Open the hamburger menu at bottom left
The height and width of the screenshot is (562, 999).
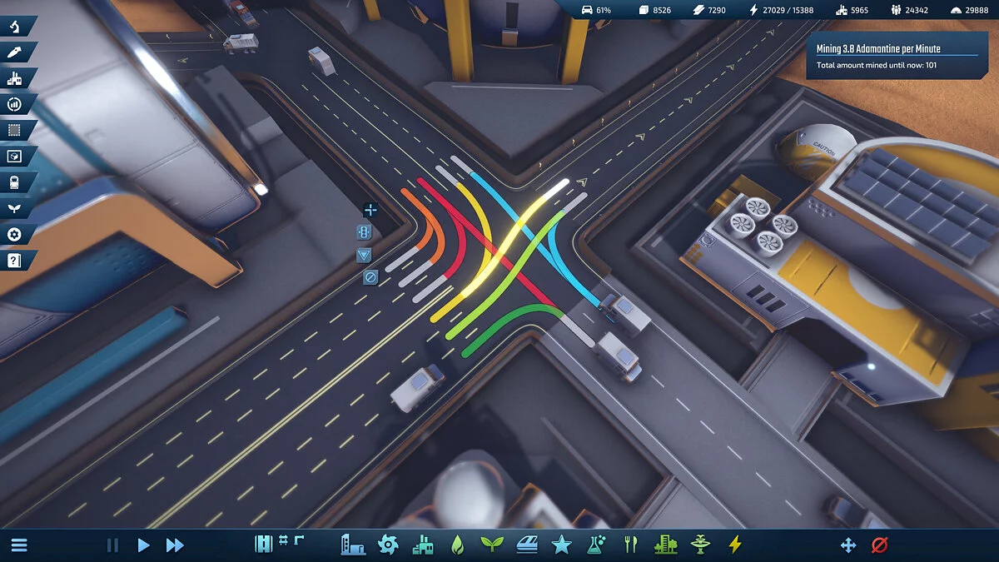pos(18,545)
